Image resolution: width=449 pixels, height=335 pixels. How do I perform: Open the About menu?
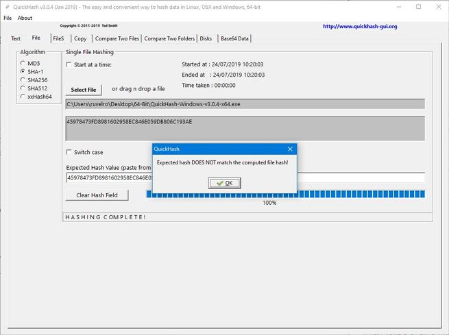tap(25, 18)
